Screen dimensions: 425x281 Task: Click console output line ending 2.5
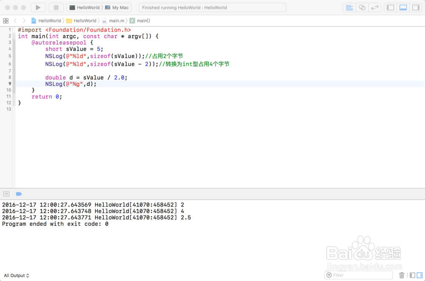click(96, 218)
